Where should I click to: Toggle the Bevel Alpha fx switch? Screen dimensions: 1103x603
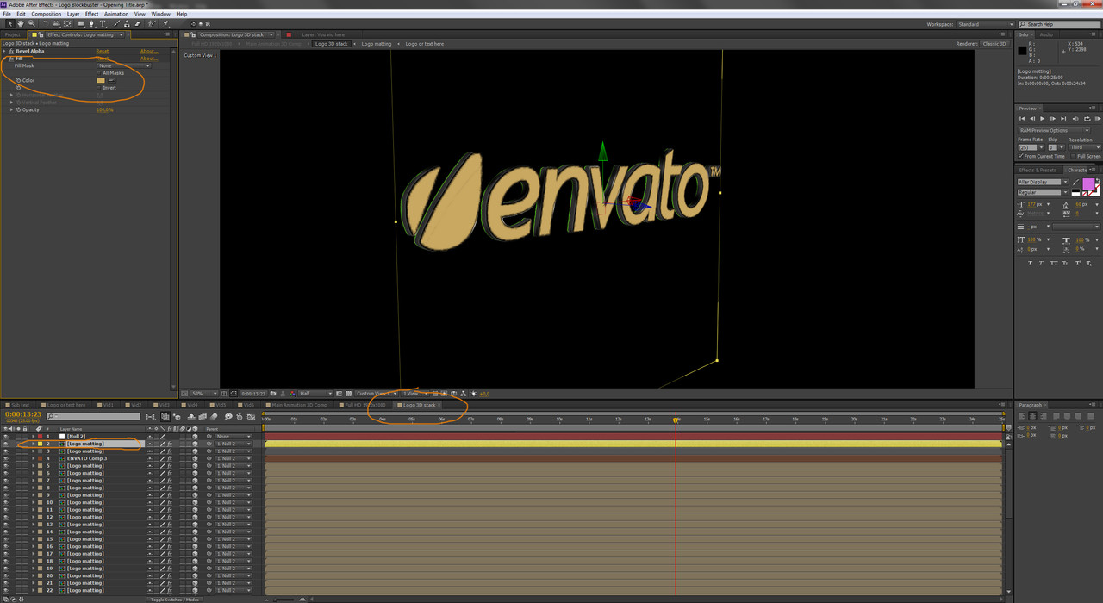coord(10,51)
